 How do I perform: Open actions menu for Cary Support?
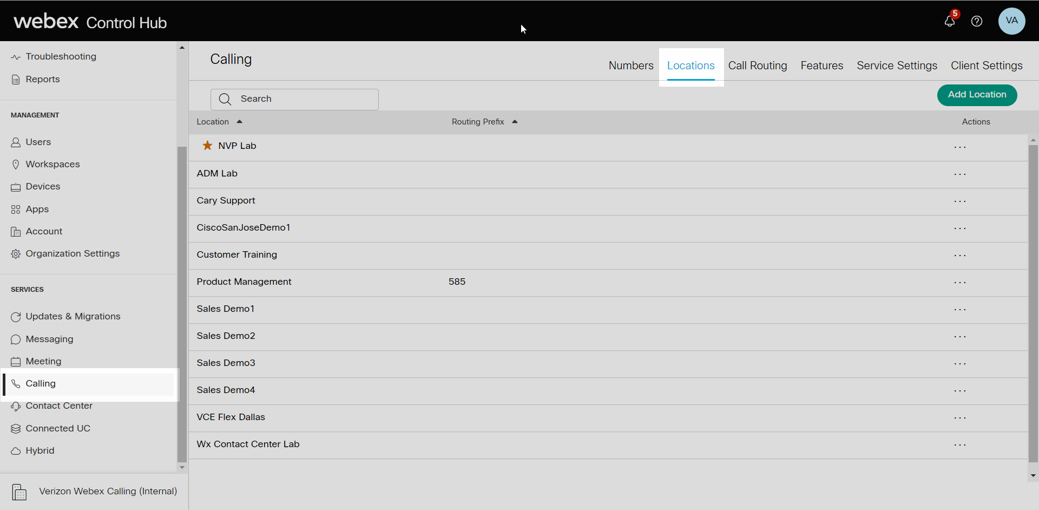pos(959,201)
